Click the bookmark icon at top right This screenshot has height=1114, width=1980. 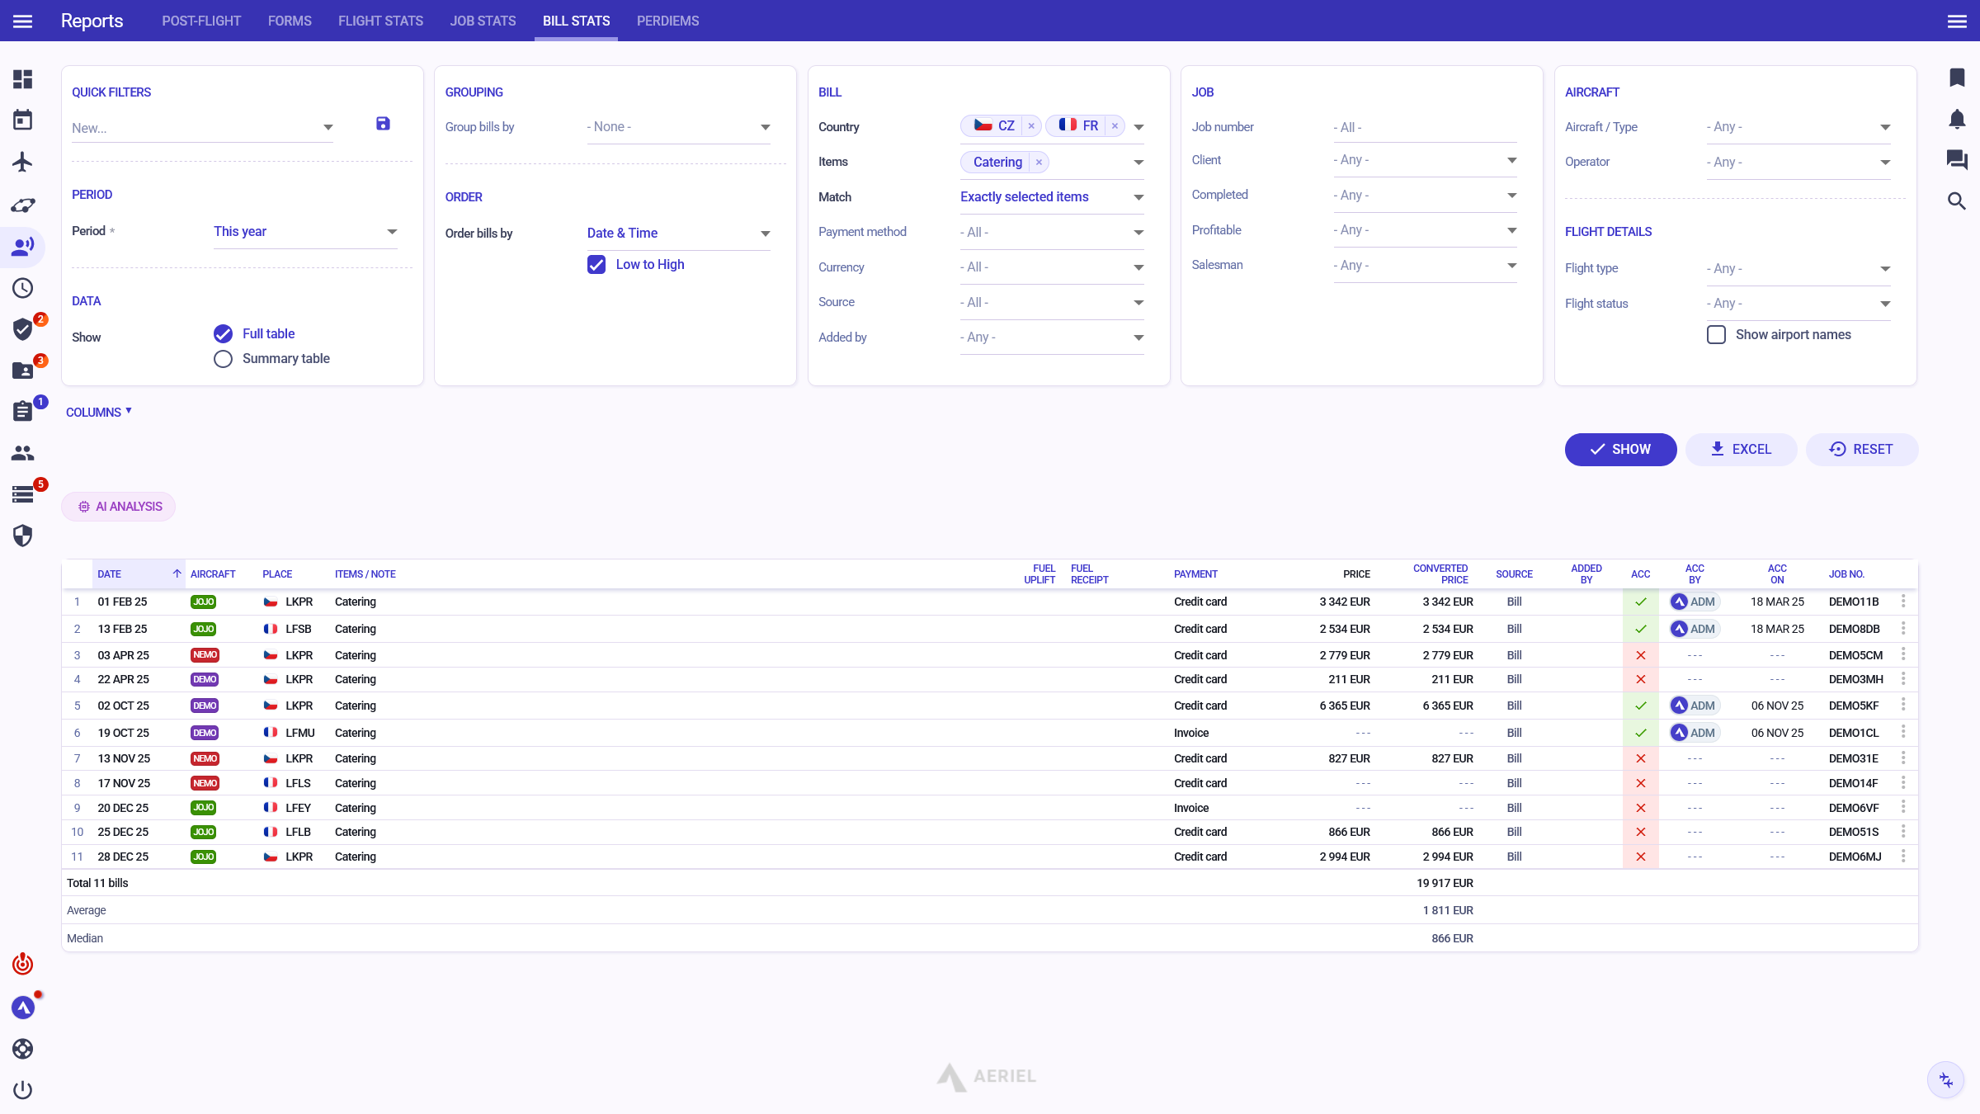[1957, 78]
